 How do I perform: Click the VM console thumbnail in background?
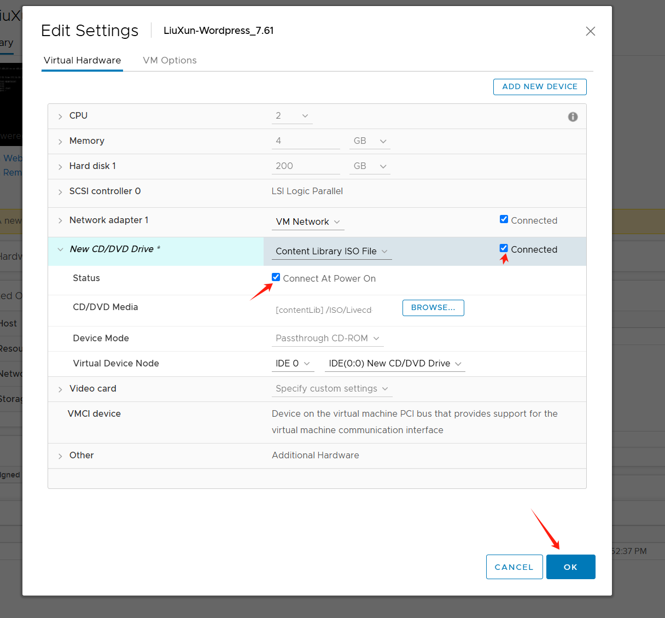pyautogui.click(x=11, y=104)
